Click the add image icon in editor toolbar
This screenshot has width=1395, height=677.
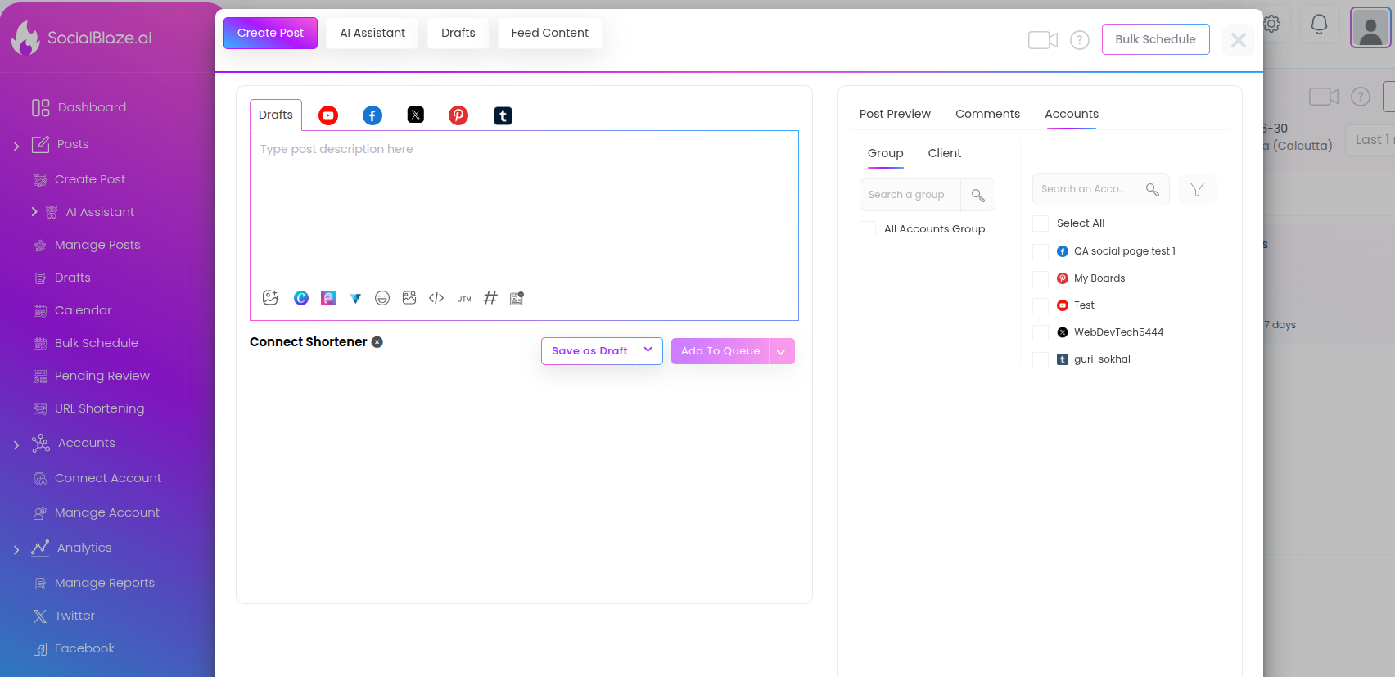coord(270,298)
